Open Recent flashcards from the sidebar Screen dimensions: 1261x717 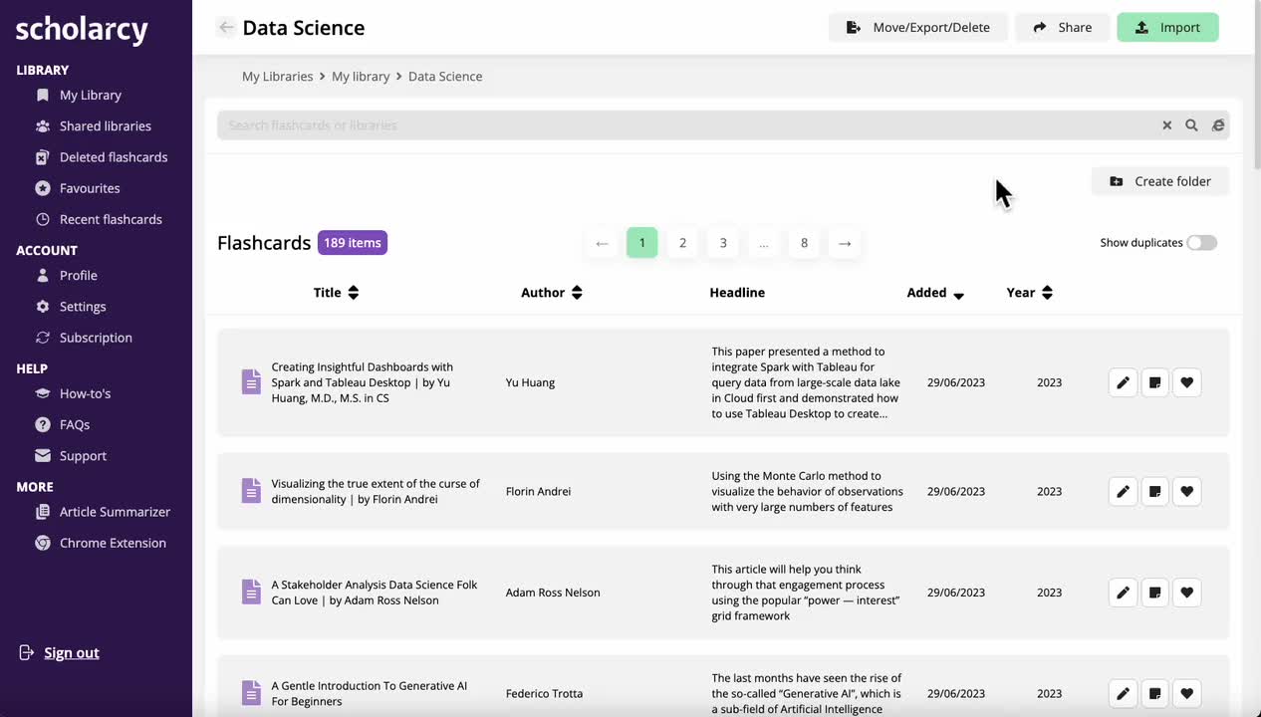111,219
